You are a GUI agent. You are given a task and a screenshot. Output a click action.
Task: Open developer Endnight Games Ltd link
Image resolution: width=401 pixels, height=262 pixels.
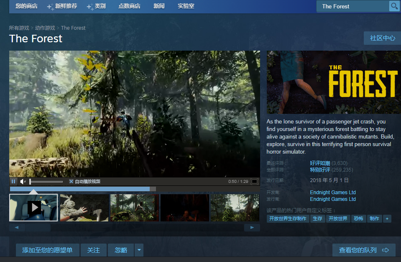coord(333,193)
